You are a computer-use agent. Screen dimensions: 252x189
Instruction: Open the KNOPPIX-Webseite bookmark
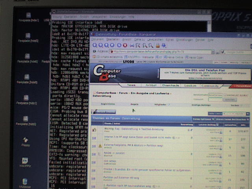pos(139,57)
